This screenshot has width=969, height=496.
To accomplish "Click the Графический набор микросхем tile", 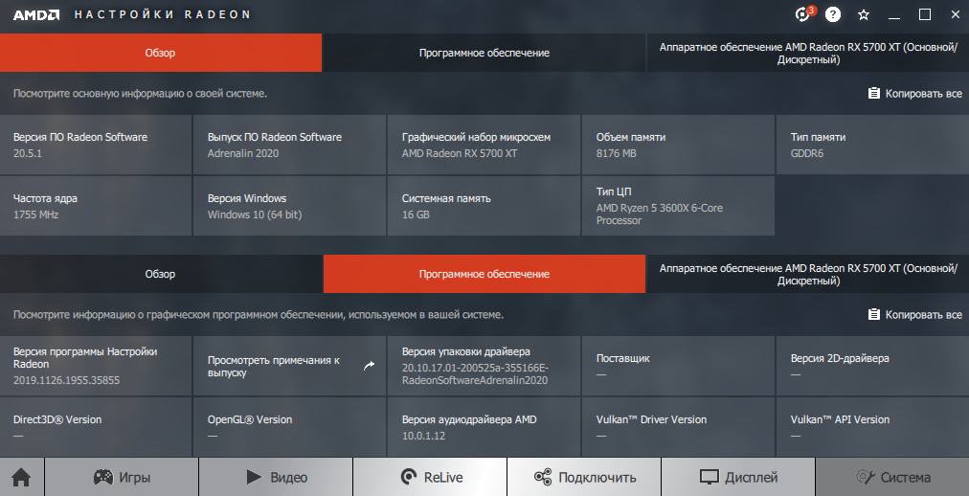I will 484,145.
